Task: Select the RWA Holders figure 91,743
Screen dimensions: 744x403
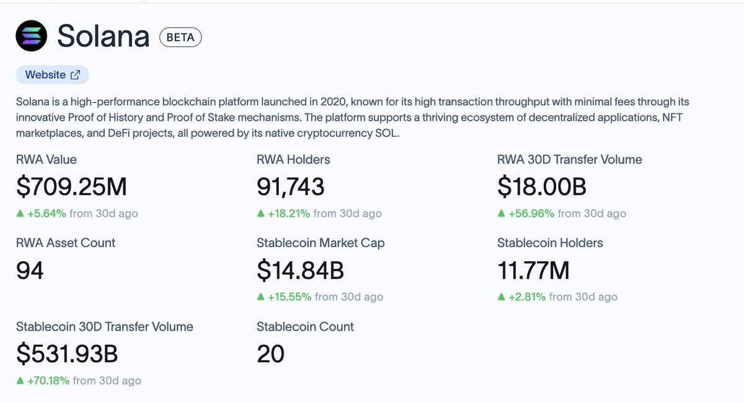Action: (291, 187)
